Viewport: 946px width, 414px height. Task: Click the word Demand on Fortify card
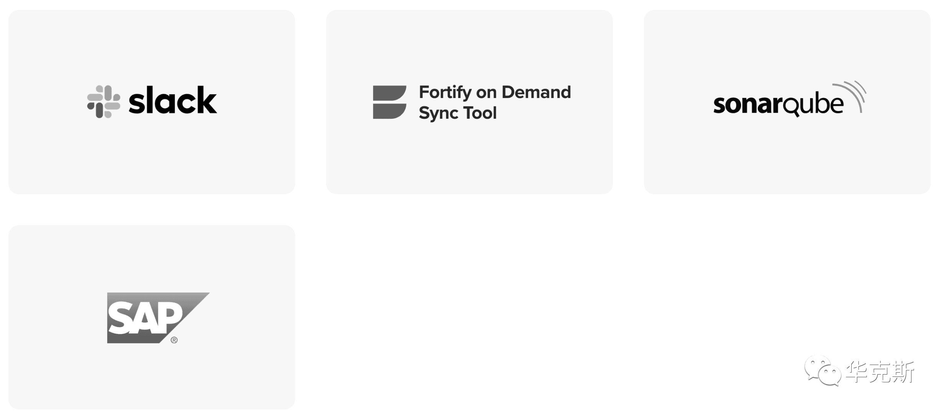[536, 92]
